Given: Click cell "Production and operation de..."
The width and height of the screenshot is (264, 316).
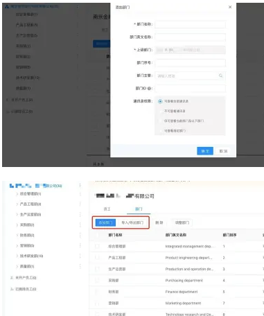Looking at the screenshot, I should 189,269.
